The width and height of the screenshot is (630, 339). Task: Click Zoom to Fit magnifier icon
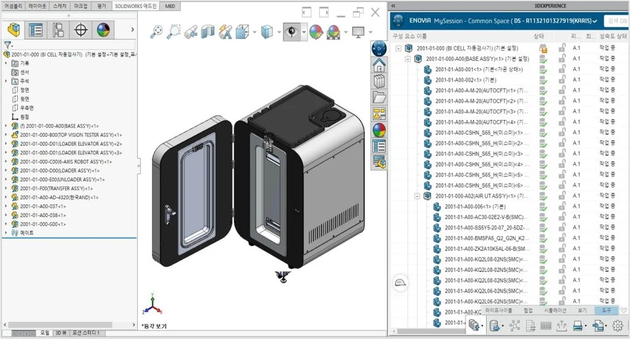coord(157,31)
